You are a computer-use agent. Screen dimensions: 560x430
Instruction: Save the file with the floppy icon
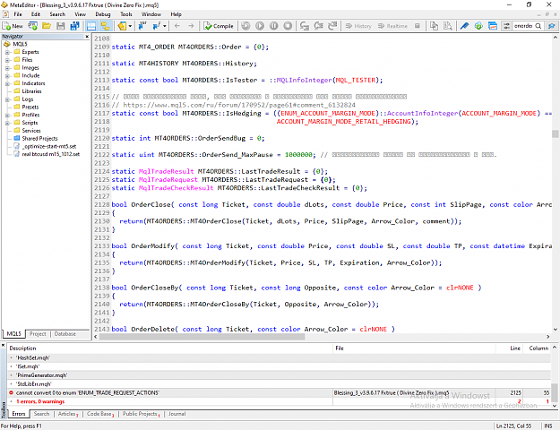point(61,26)
